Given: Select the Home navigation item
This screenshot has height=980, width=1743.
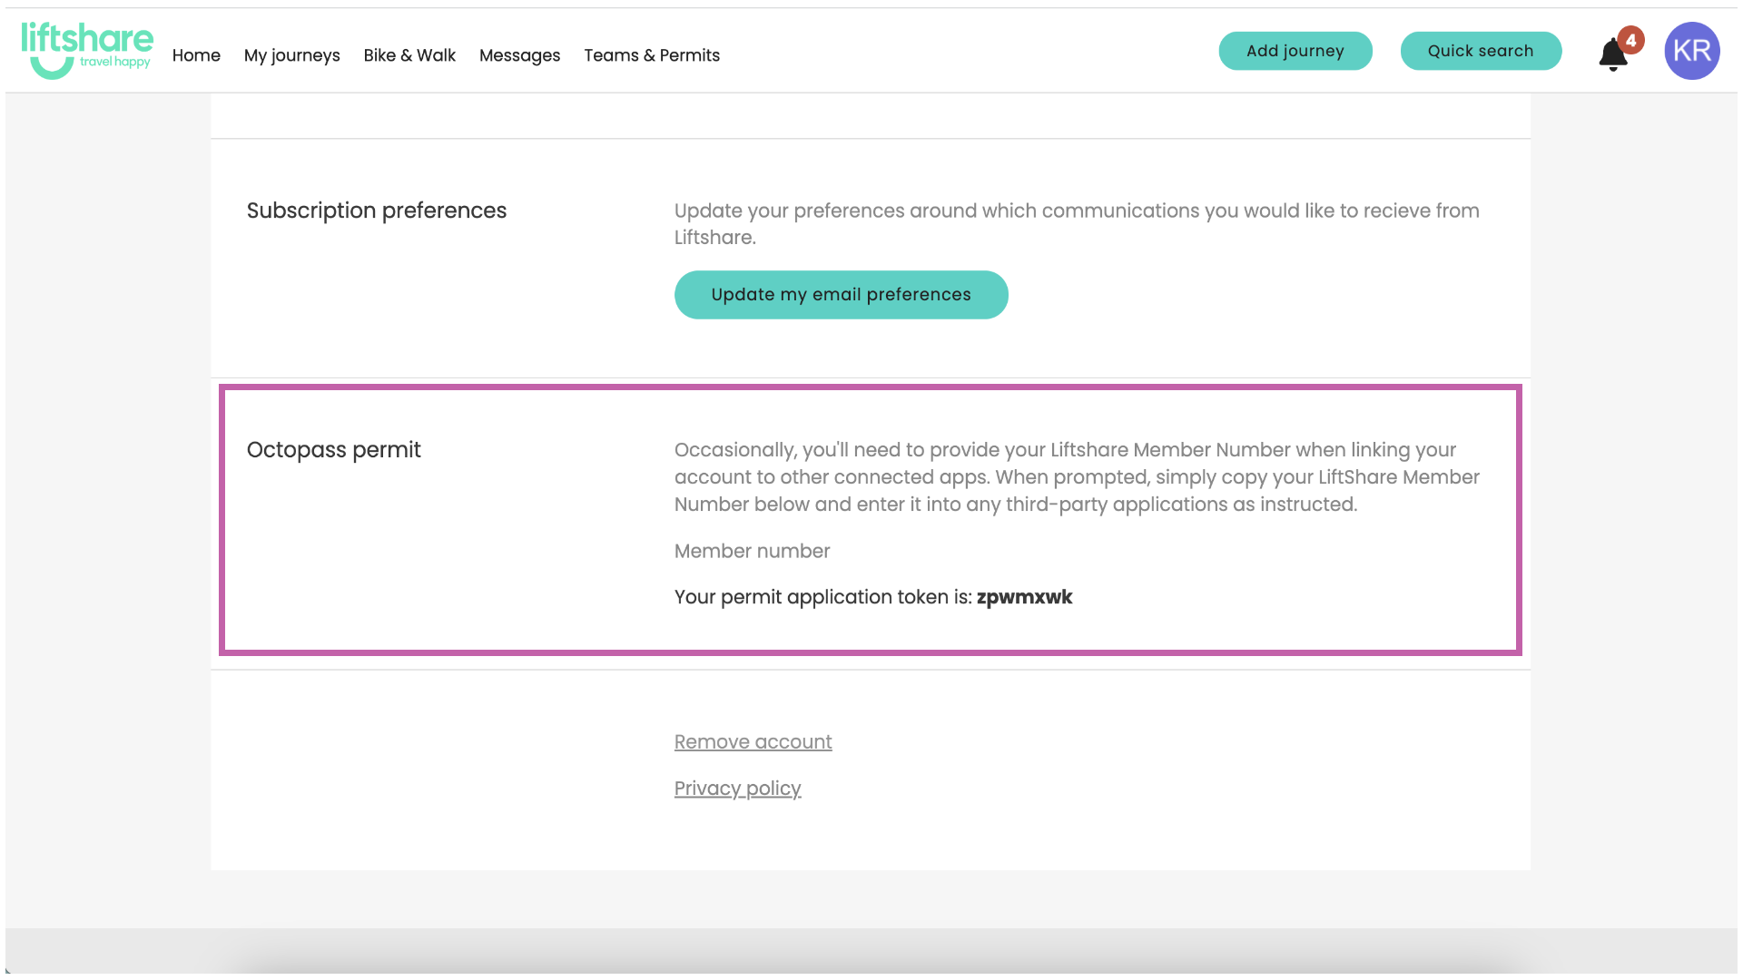Looking at the screenshot, I should coord(196,55).
